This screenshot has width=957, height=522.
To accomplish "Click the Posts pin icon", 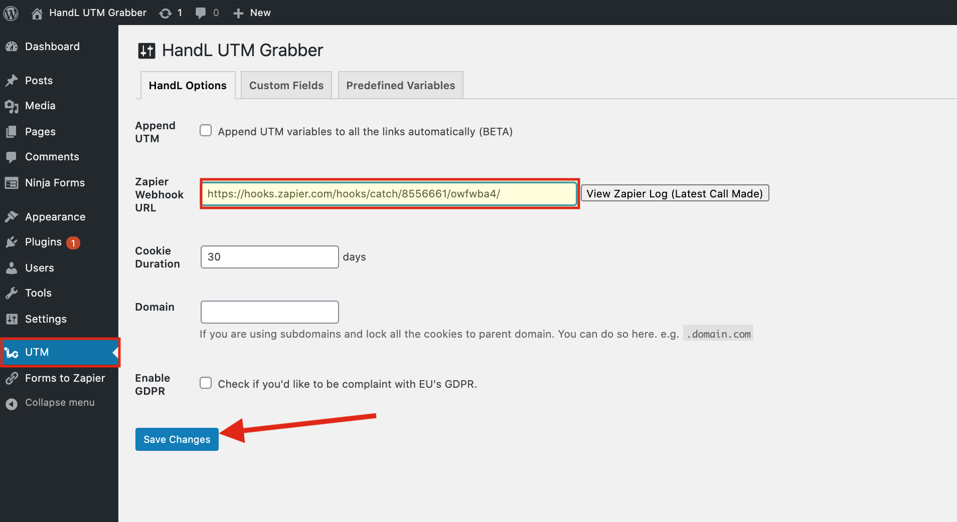I will click(x=12, y=81).
